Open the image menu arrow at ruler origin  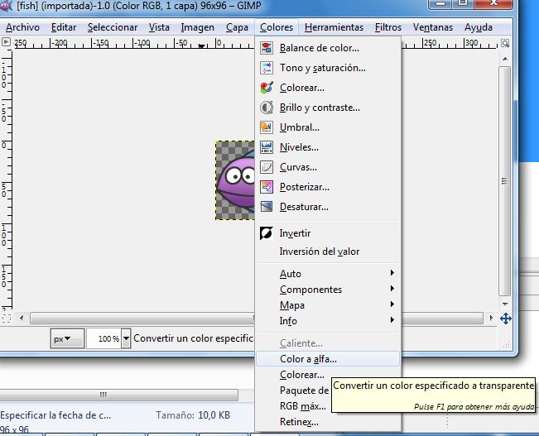coord(6,42)
